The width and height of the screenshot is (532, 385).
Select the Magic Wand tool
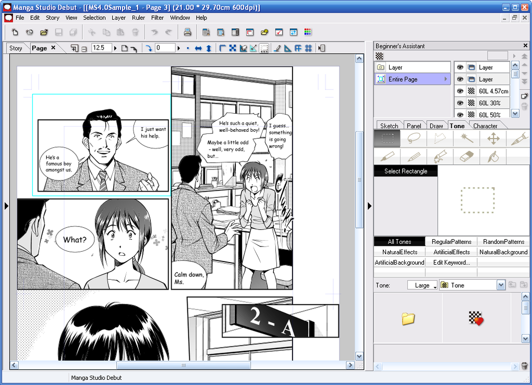pyautogui.click(x=466, y=139)
